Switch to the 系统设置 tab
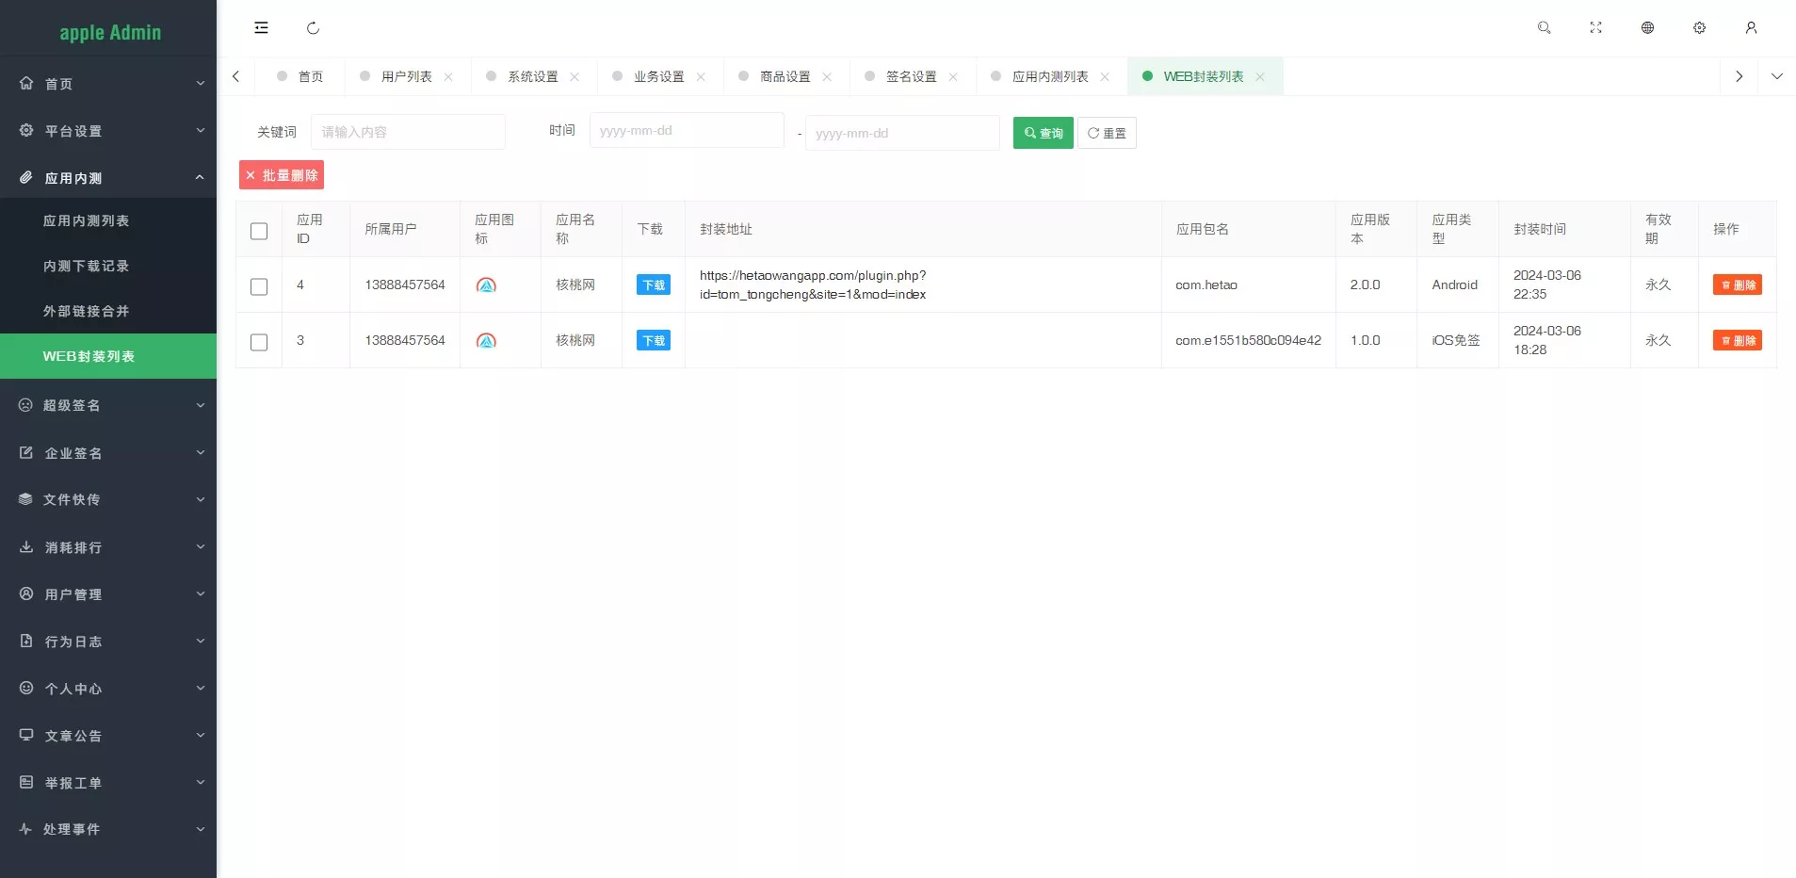The width and height of the screenshot is (1796, 878). 532,77
